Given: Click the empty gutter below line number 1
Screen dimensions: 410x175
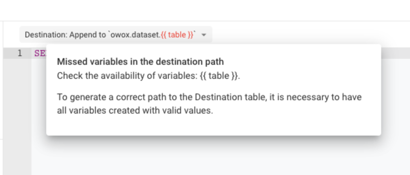Looking at the screenshot, I should tap(17, 115).
